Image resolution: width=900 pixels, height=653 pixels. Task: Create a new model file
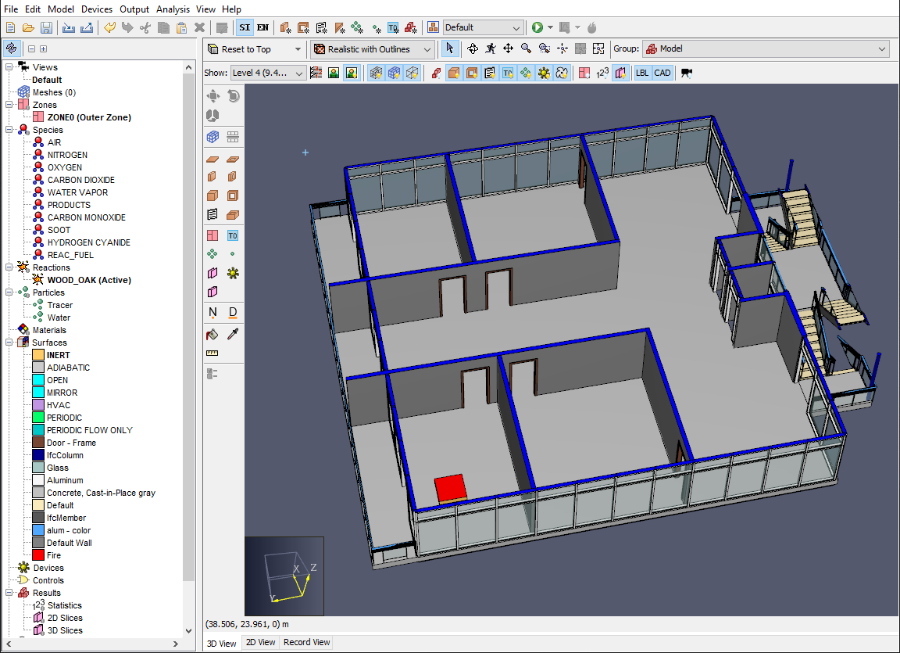coord(10,27)
